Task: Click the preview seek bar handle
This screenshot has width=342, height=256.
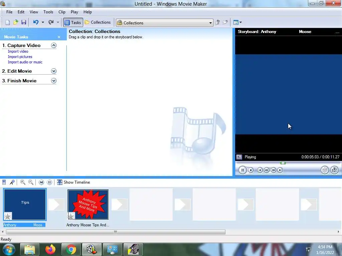Action: click(283, 163)
